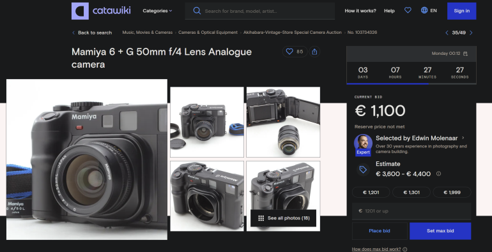Screen dimensions: 492x252
Task: Click the estimate price tag icon
Action: pos(363,170)
